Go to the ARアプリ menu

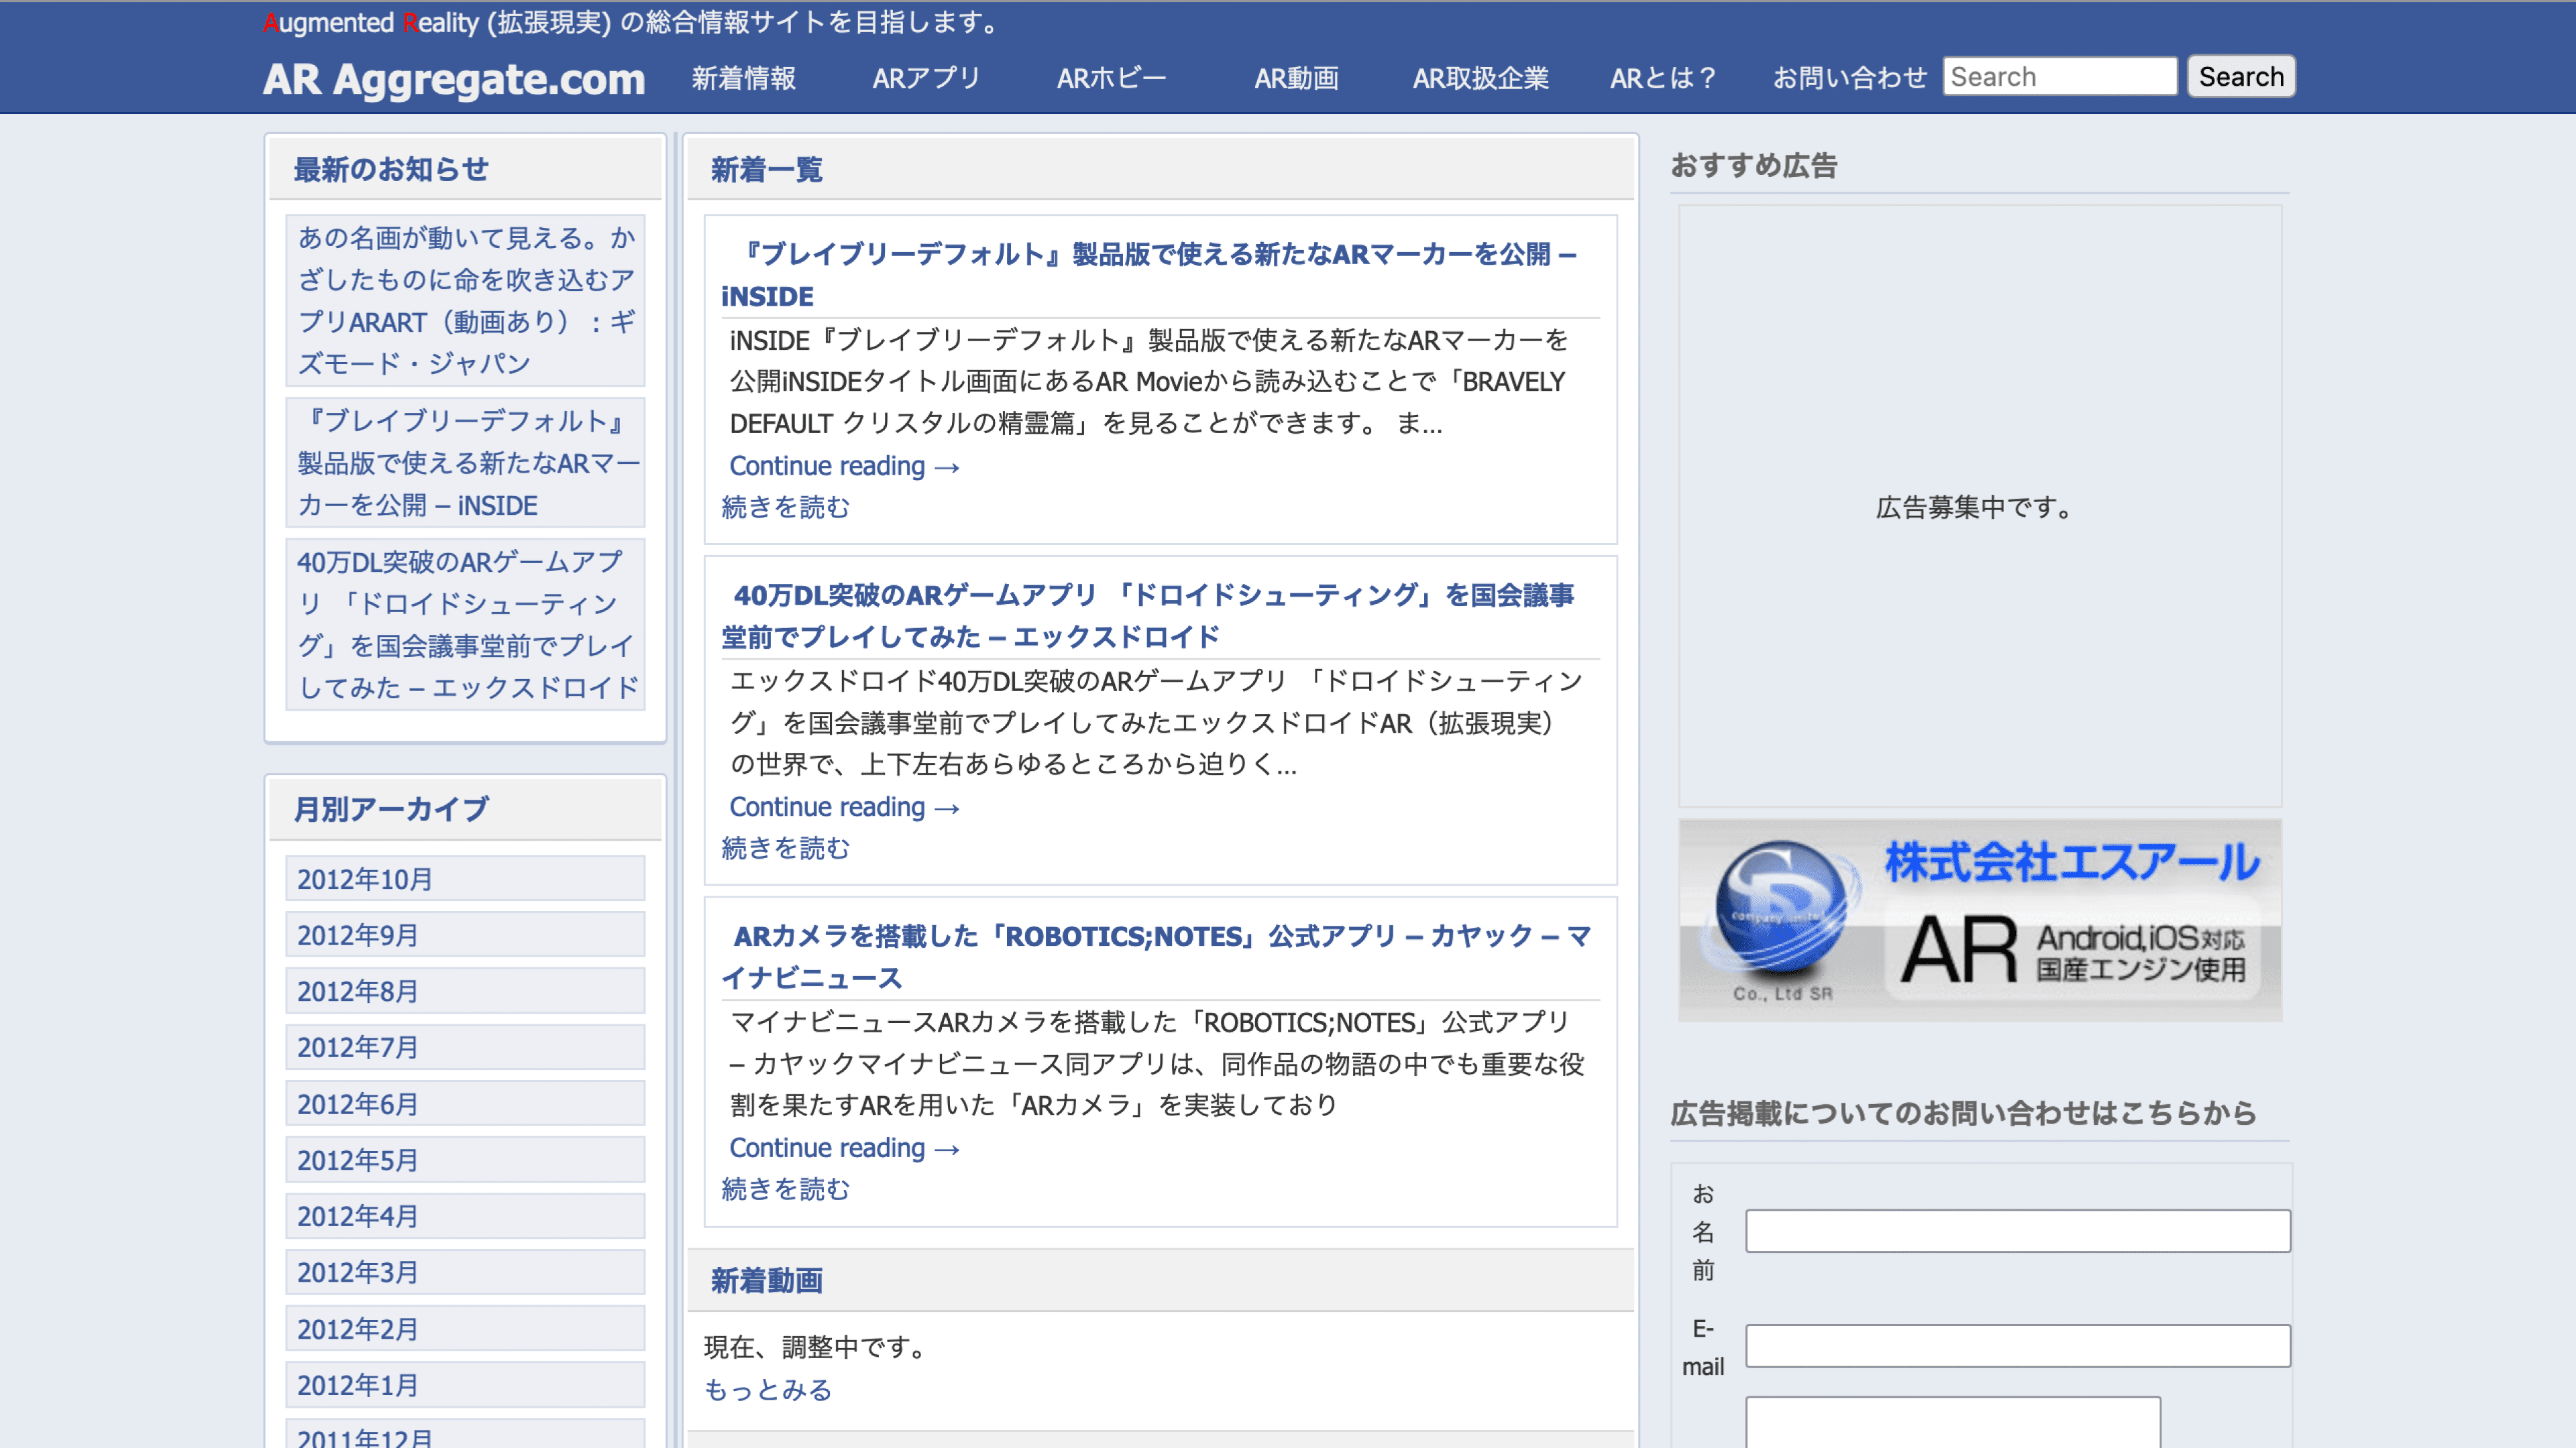[926, 78]
